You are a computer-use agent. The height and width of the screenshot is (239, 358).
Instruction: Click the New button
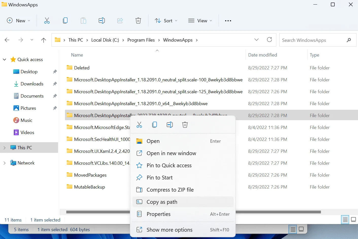pos(19,21)
